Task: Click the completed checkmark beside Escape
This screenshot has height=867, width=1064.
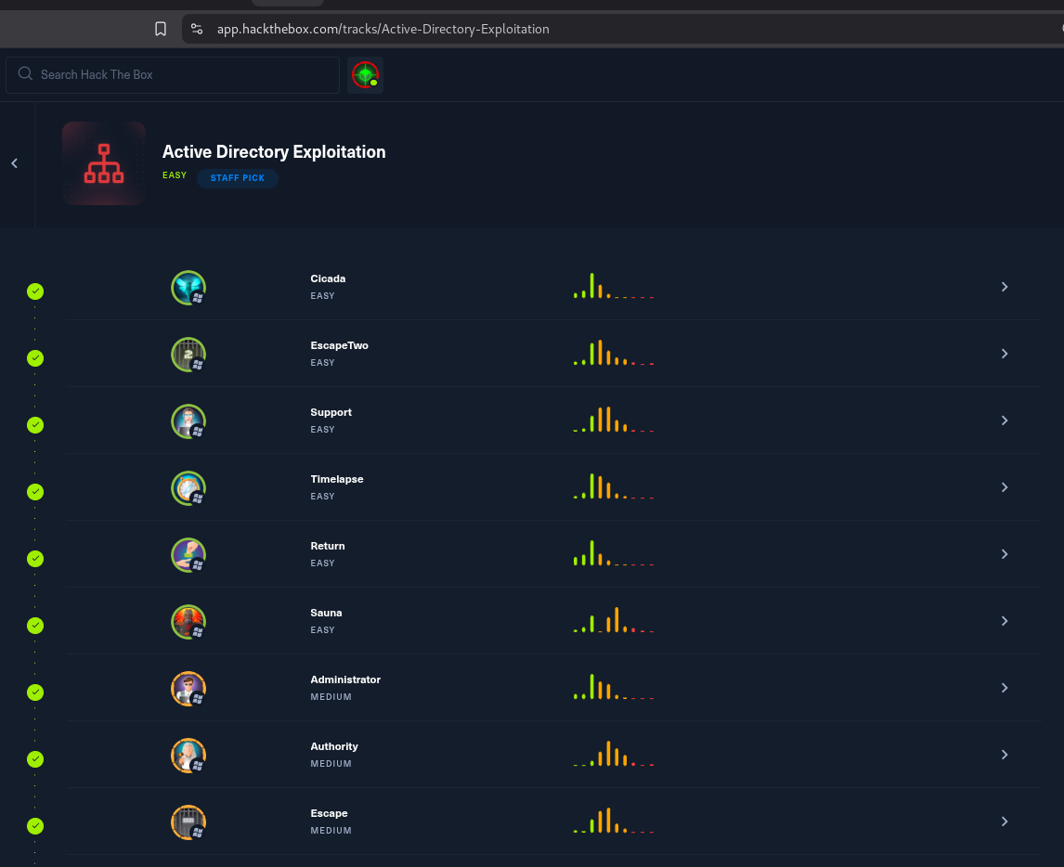Action: point(35,826)
